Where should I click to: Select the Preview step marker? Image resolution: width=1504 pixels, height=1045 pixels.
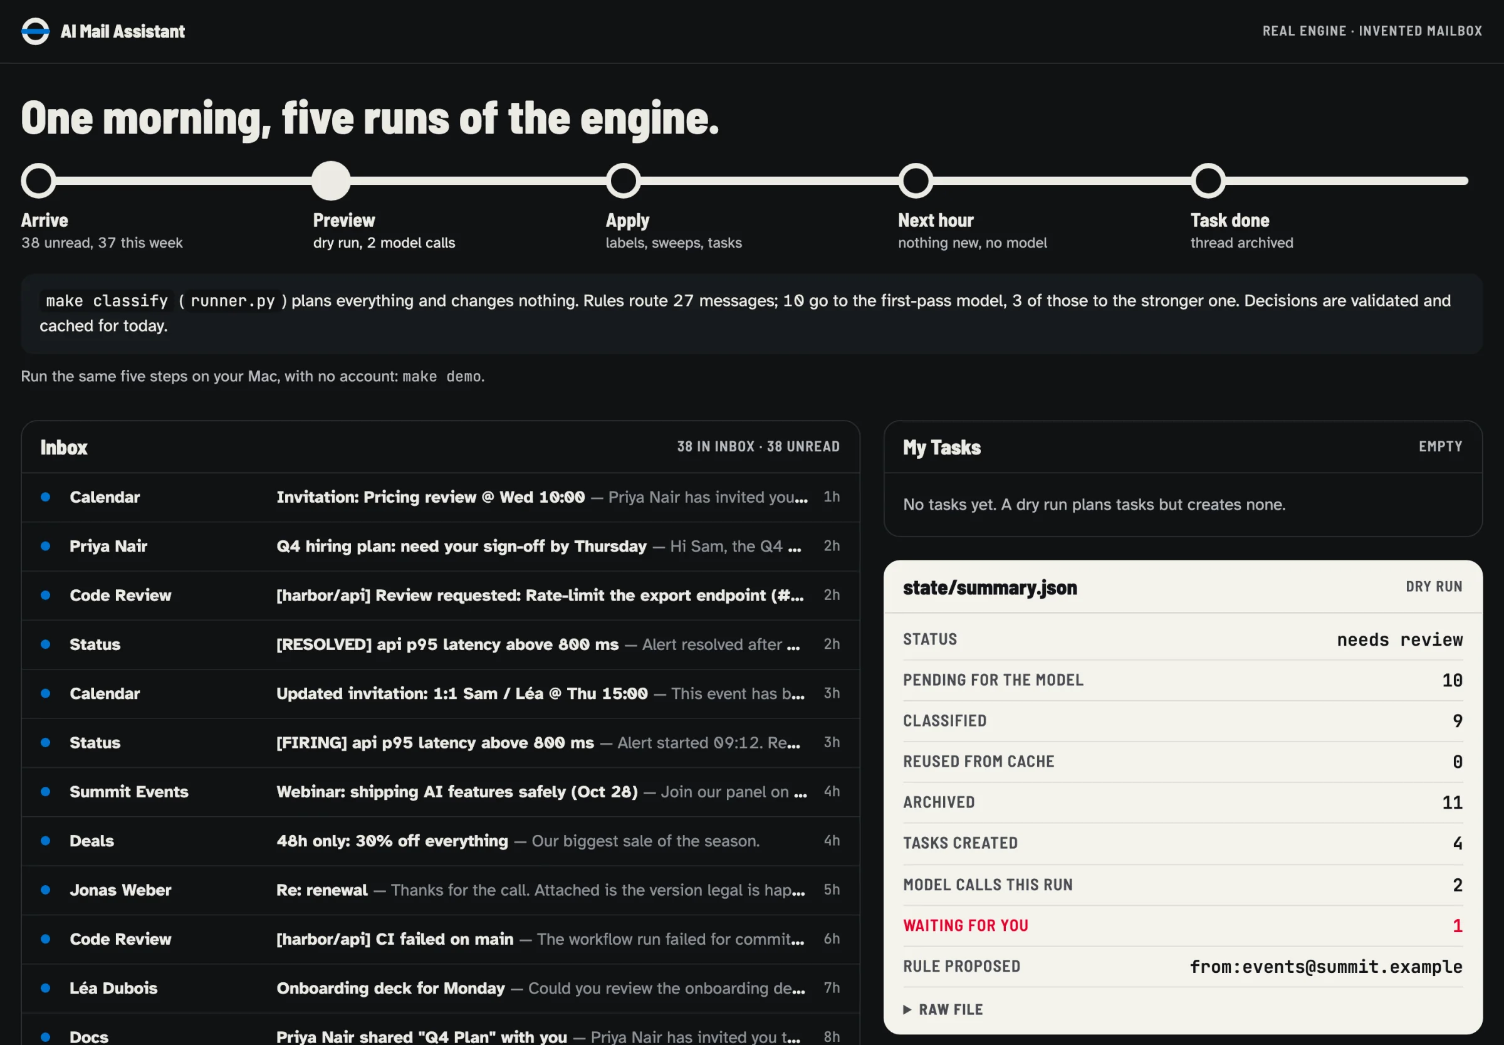330,181
